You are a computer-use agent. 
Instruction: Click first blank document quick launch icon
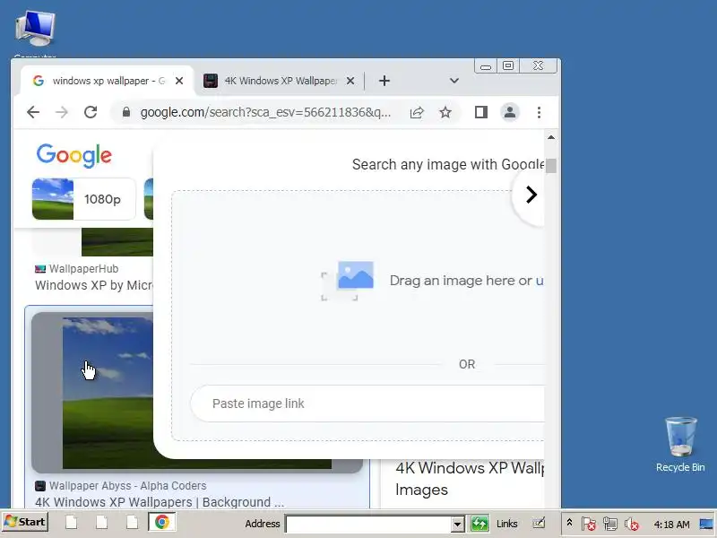click(72, 522)
